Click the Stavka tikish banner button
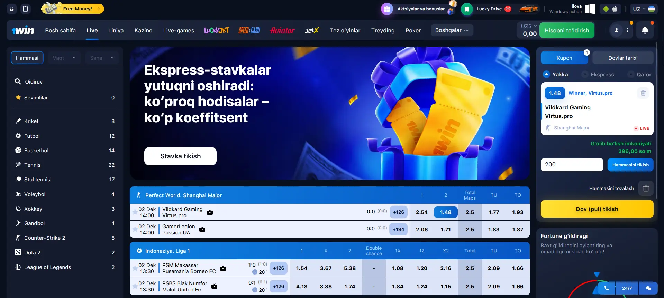This screenshot has height=298, width=664. (x=180, y=156)
